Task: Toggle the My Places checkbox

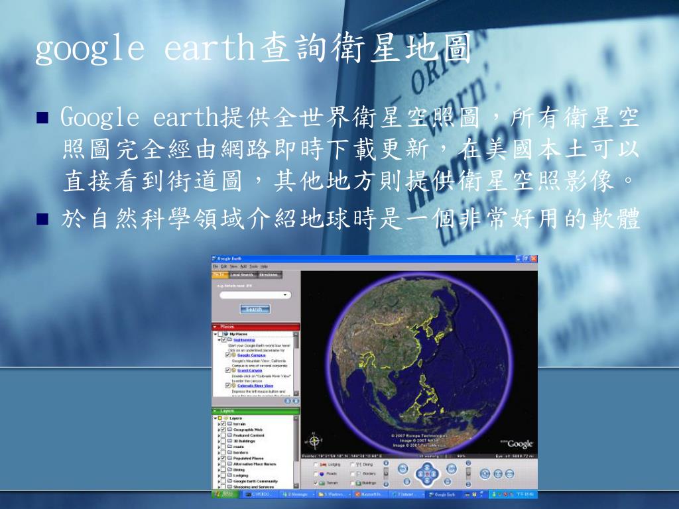Action: (220, 334)
